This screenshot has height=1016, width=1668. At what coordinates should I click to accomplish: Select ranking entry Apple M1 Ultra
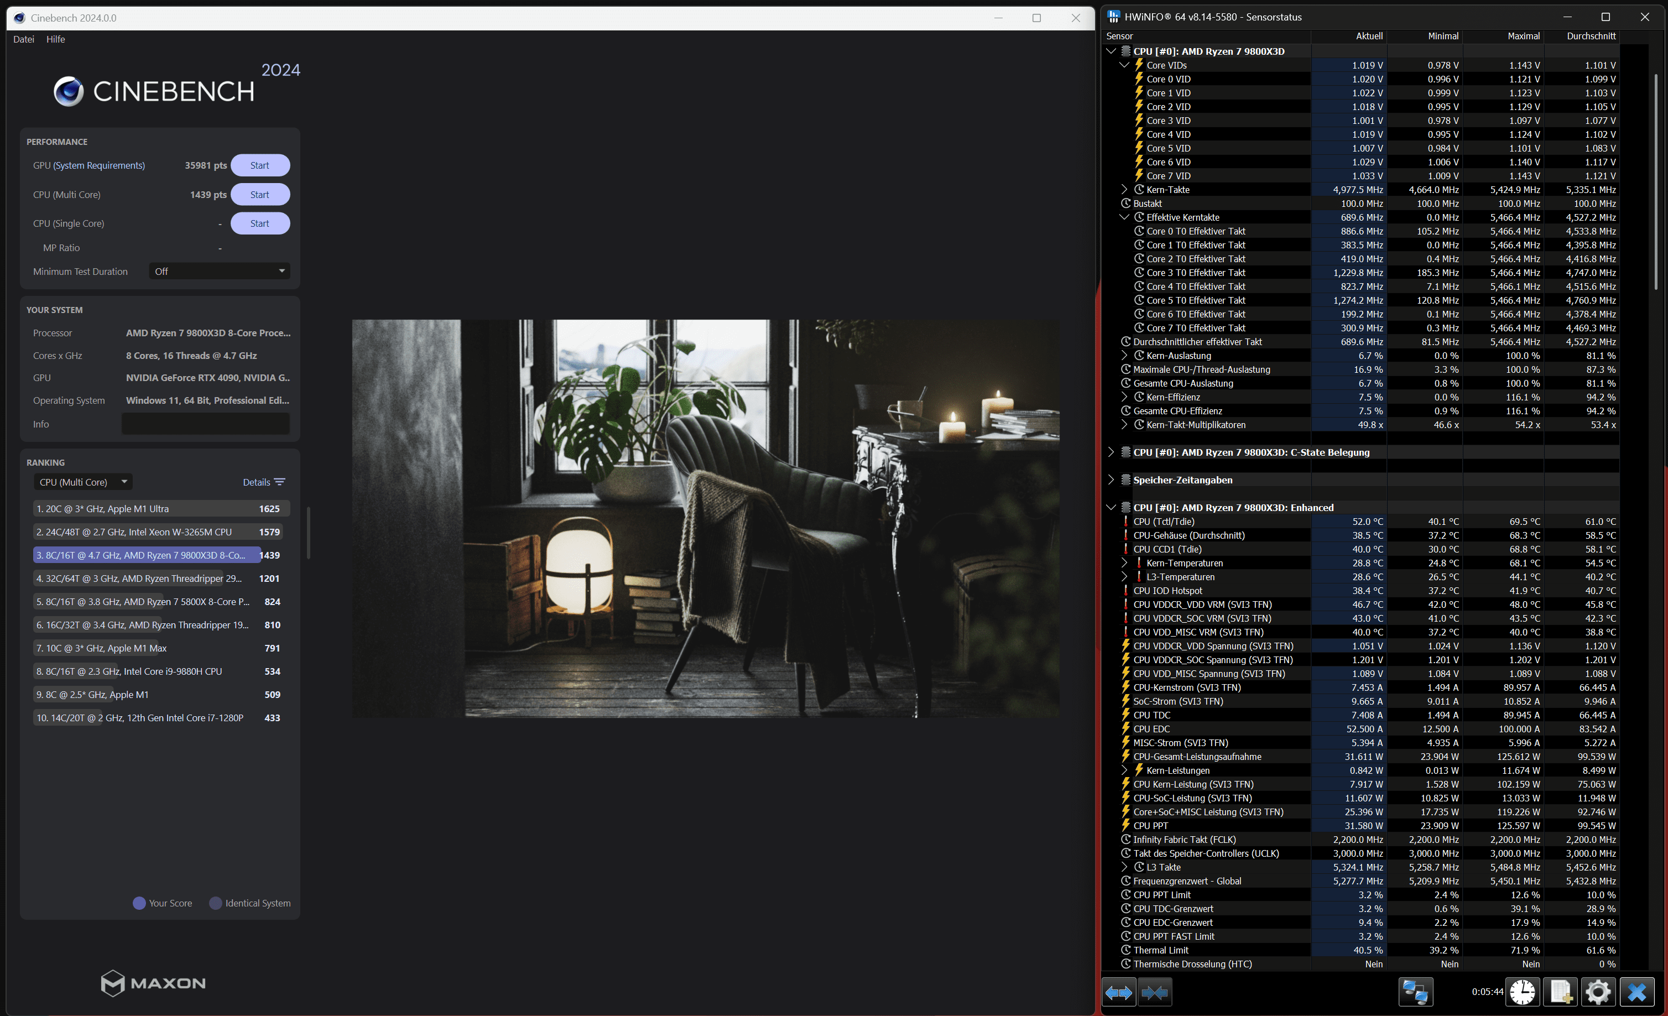click(162, 508)
